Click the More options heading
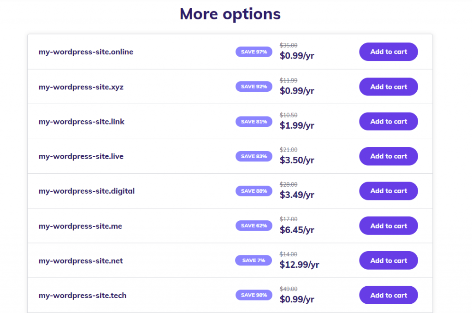 pos(230,14)
